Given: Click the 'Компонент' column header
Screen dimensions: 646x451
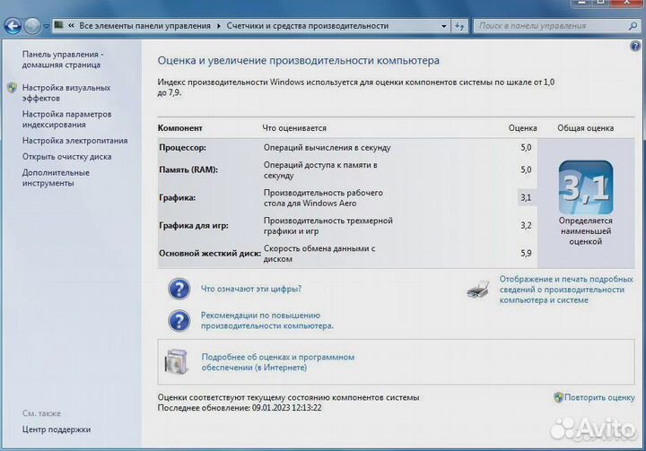Looking at the screenshot, I should (x=180, y=128).
